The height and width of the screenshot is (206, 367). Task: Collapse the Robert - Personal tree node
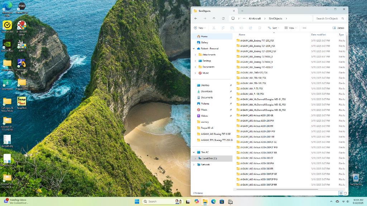194,49
